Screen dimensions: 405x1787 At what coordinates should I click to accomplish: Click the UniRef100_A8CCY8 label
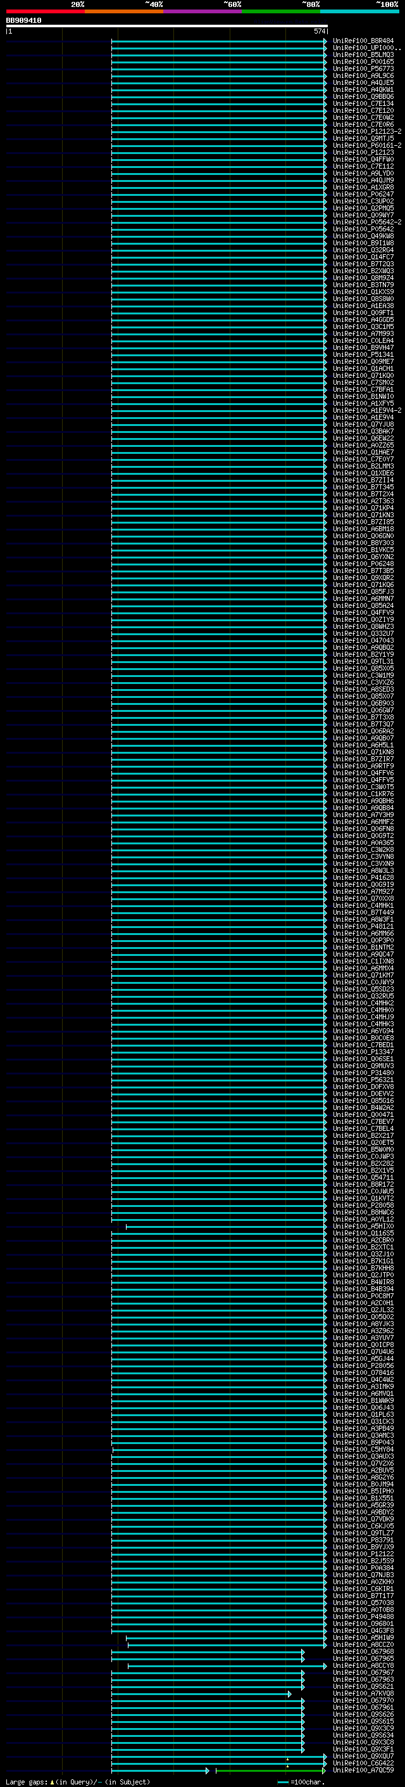(x=363, y=1665)
